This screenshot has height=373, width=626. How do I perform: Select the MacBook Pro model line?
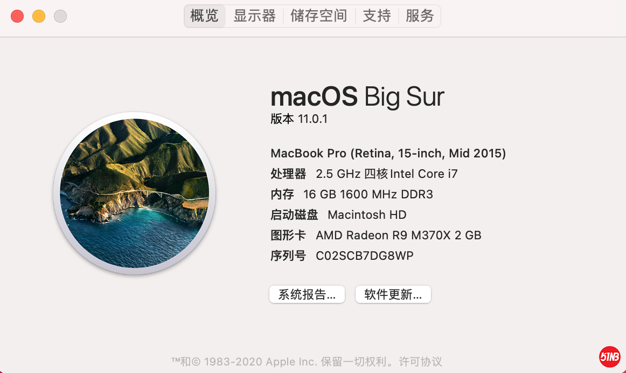click(388, 153)
